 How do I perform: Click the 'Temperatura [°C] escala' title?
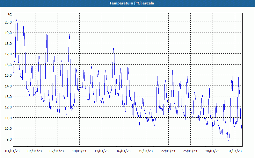pos(132,3)
